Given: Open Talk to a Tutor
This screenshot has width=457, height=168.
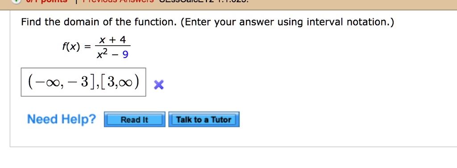Looking at the screenshot, I should click(204, 120).
